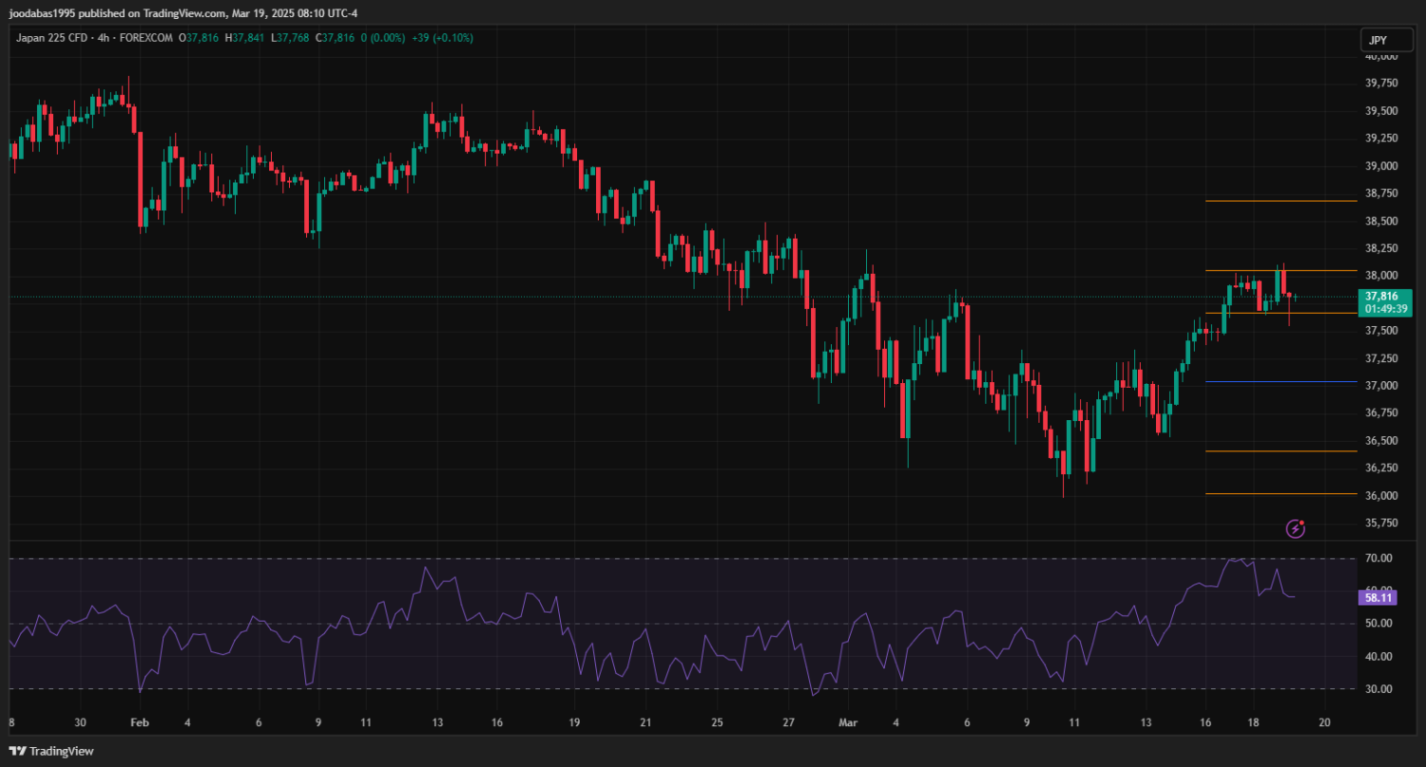
Task: Click the 39,750 price axis label
Action: point(1381,84)
